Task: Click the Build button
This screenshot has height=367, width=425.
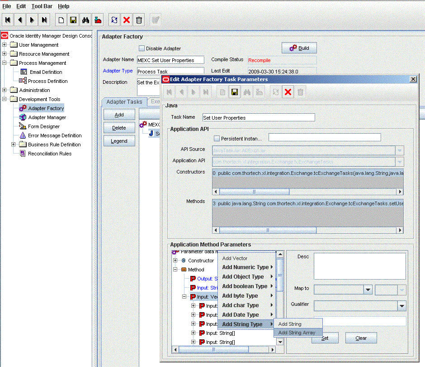Action: pyautogui.click(x=299, y=48)
